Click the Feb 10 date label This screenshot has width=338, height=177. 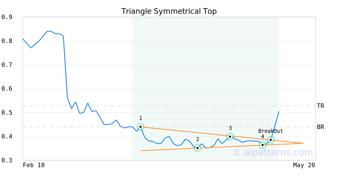tap(34, 165)
